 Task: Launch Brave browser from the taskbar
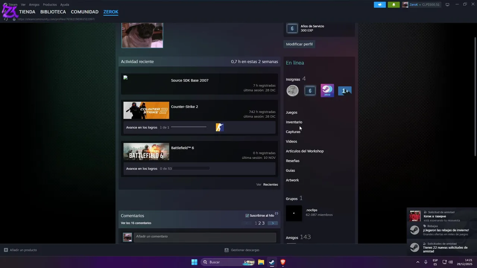tap(283, 262)
